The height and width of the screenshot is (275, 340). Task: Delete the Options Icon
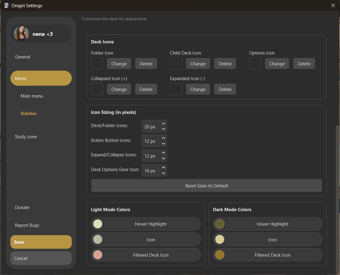coord(304,64)
